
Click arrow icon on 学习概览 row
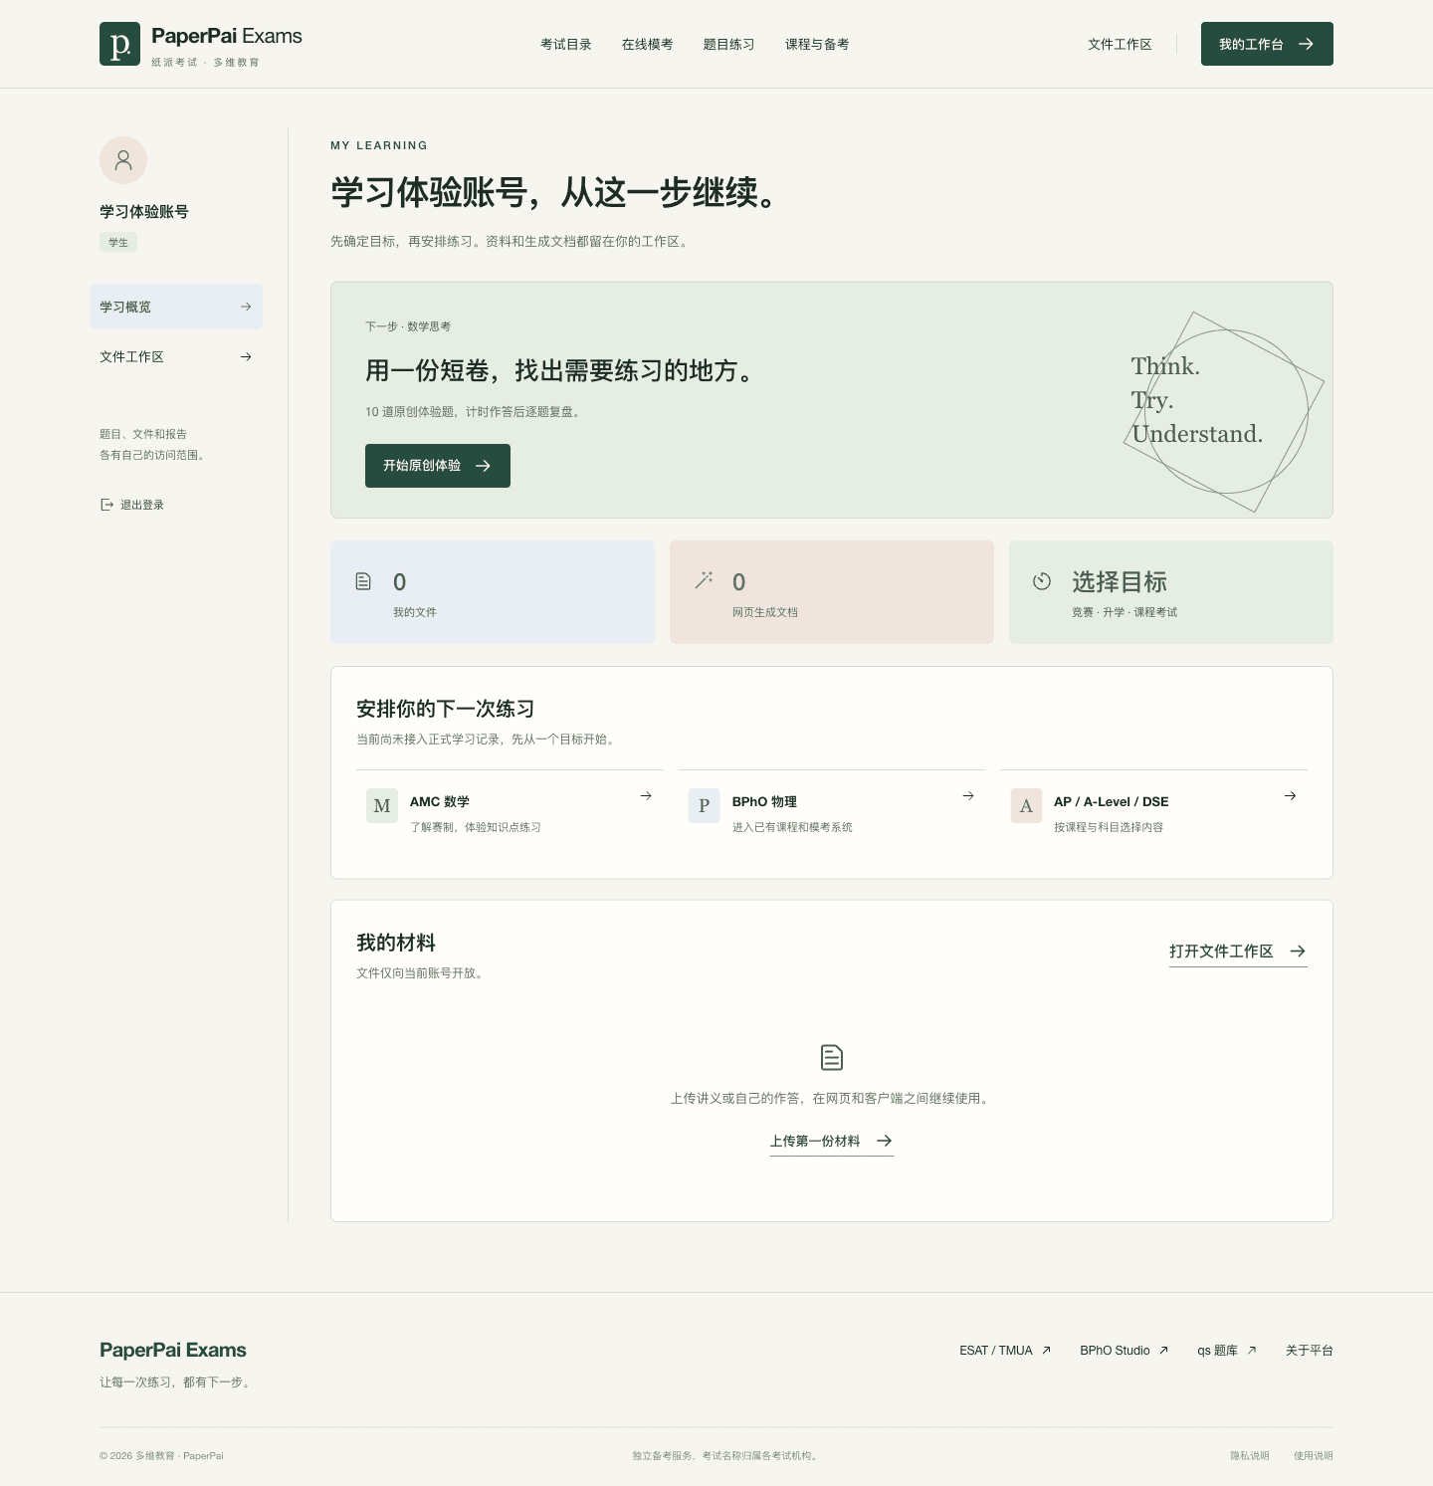(x=246, y=307)
